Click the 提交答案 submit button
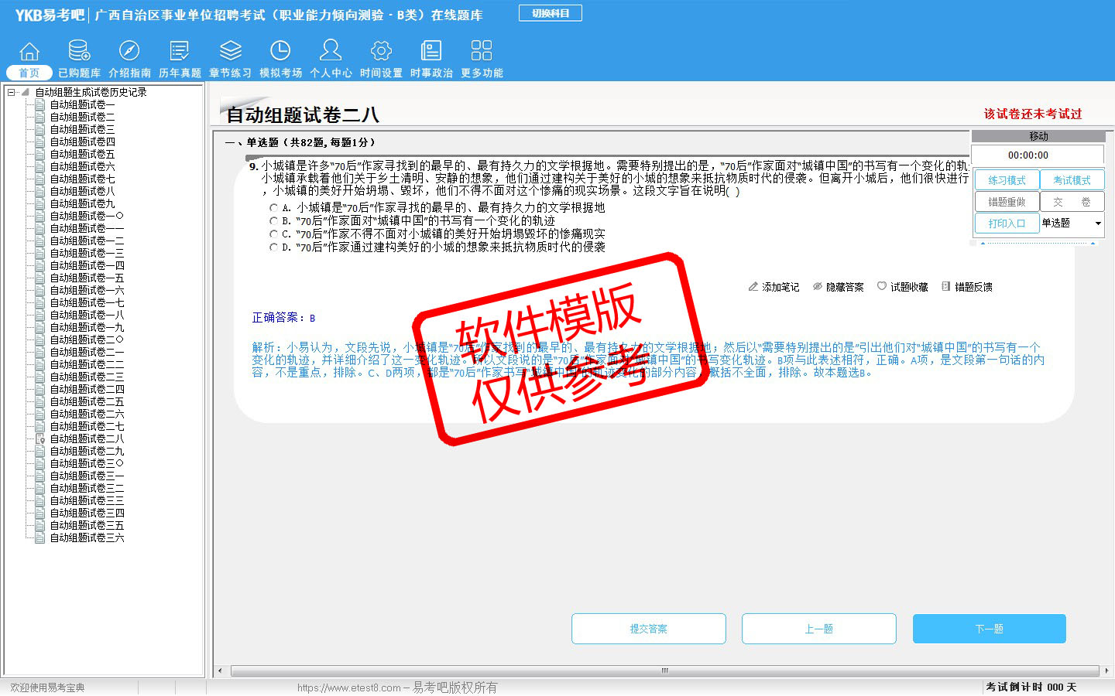Image resolution: width=1115 pixels, height=696 pixels. (648, 629)
